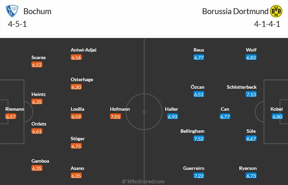Click Wolf's 6.83 rating badge
The image size is (288, 185).
[x=251, y=58]
